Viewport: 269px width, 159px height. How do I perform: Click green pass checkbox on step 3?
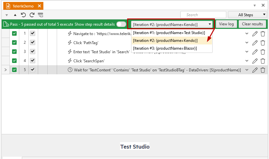(x=14, y=52)
